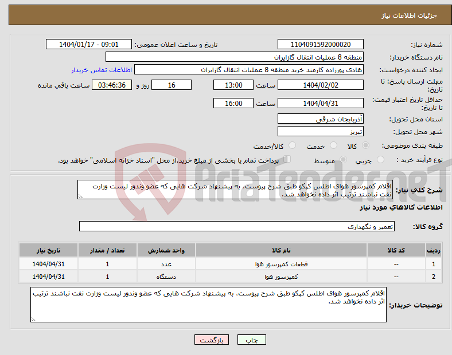Image resolution: width=452 pixels, height=355 pixels.
Task: Click the date cell in row 1
Action: [48, 264]
